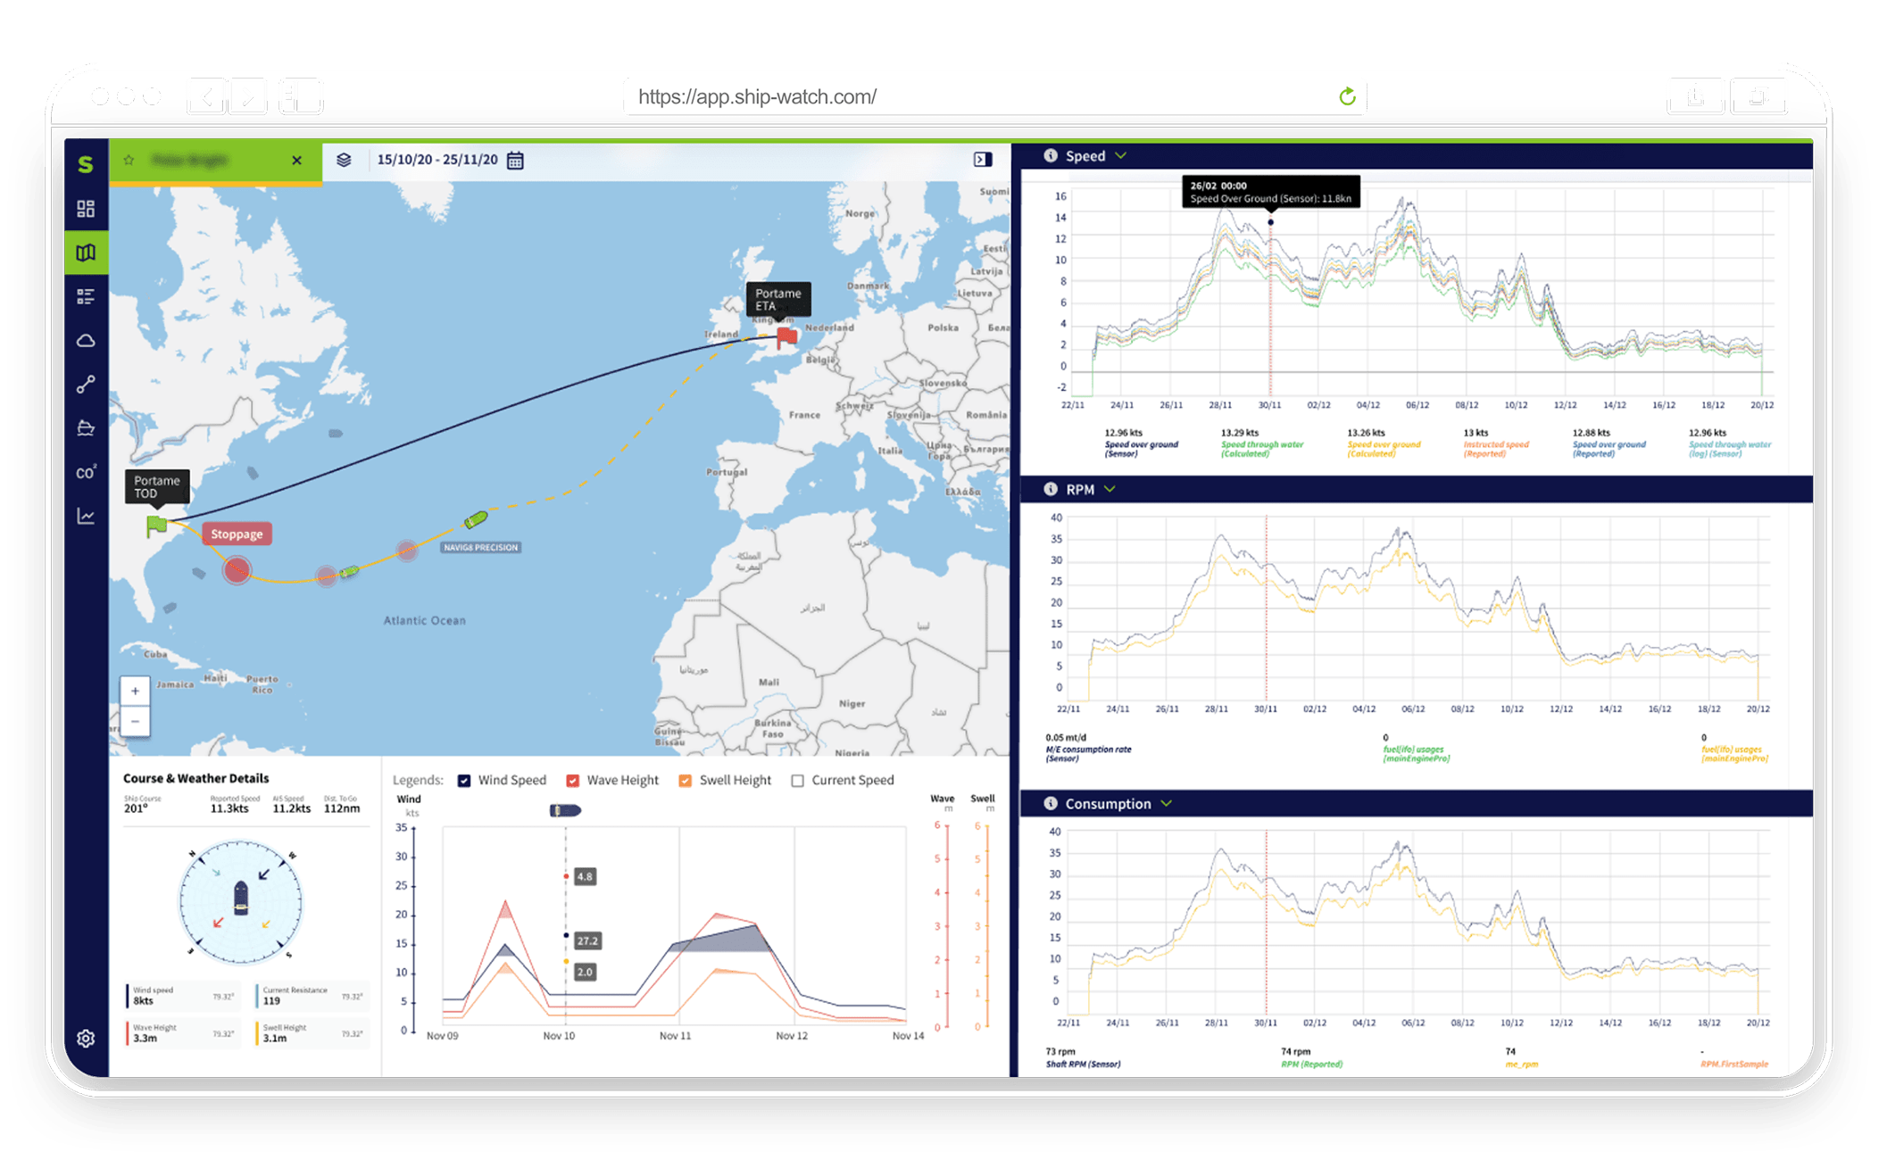The width and height of the screenshot is (1887, 1160).
Task: Click the Stoppage marker on the map
Action: pos(237,534)
